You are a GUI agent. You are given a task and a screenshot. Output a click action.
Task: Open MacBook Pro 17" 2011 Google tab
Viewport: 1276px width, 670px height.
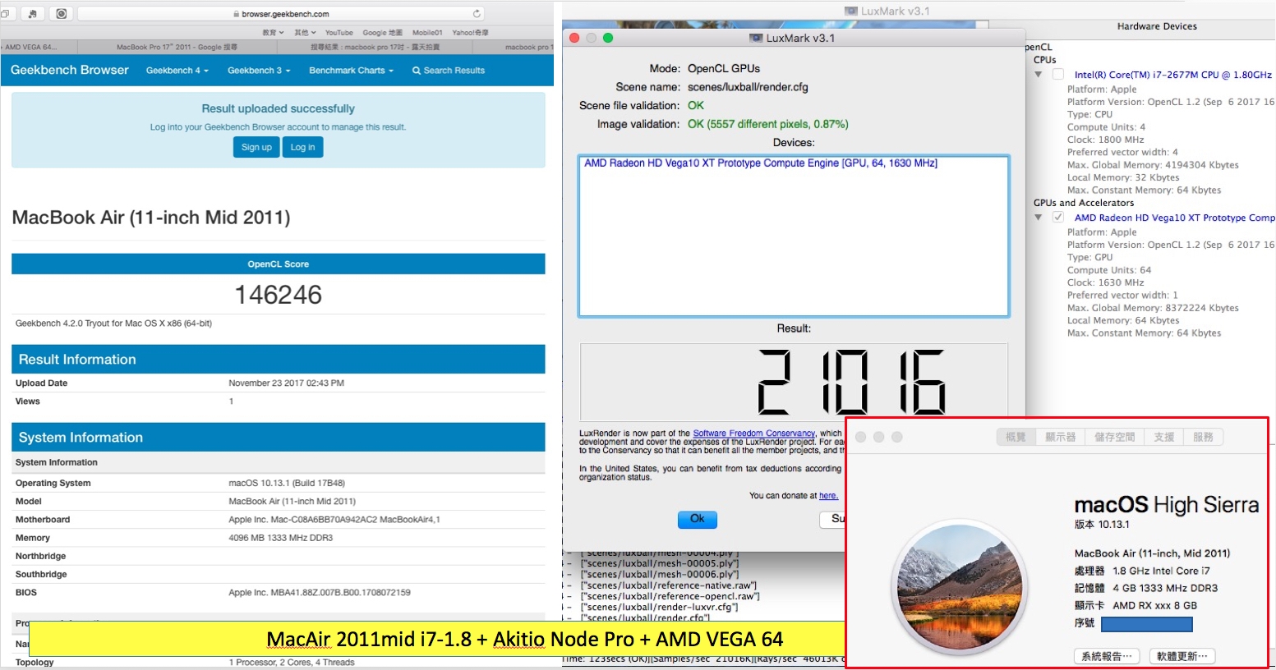click(177, 47)
